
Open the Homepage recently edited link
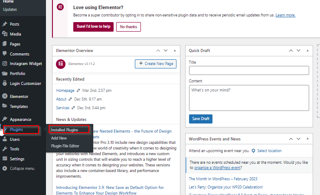point(65,91)
